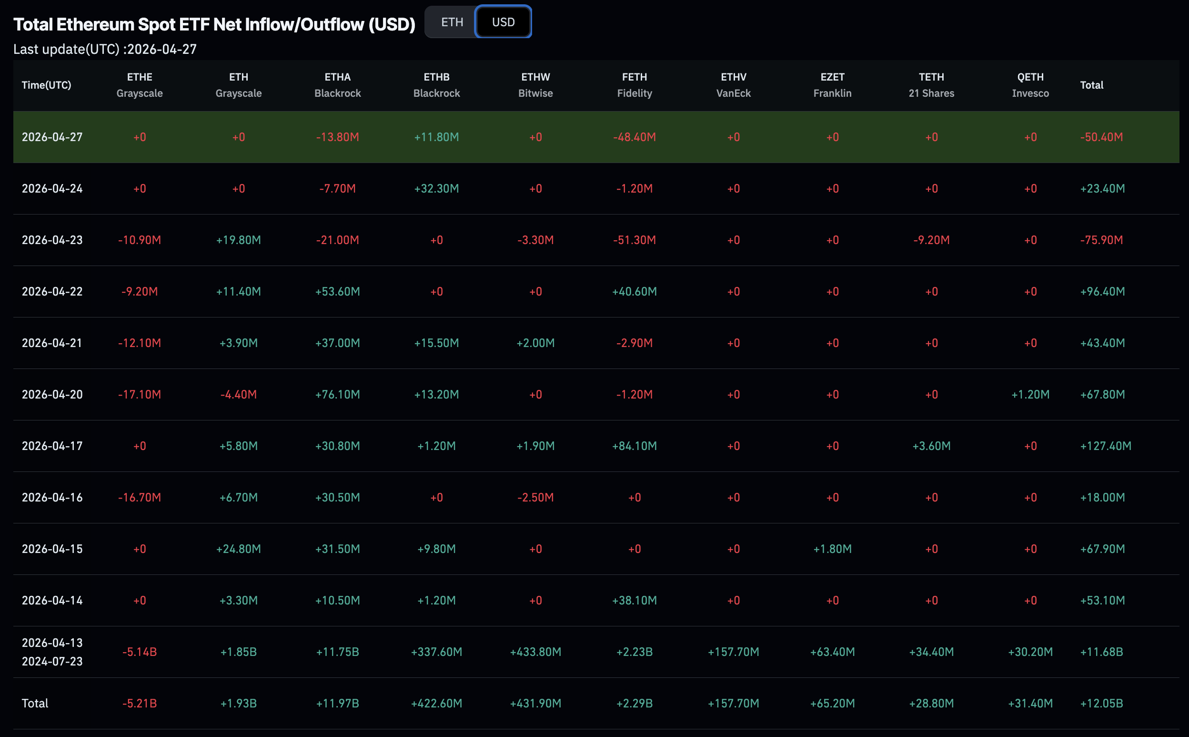Image resolution: width=1189 pixels, height=737 pixels.
Task: Click the ETHE Grayscale column header
Action: coord(139,85)
